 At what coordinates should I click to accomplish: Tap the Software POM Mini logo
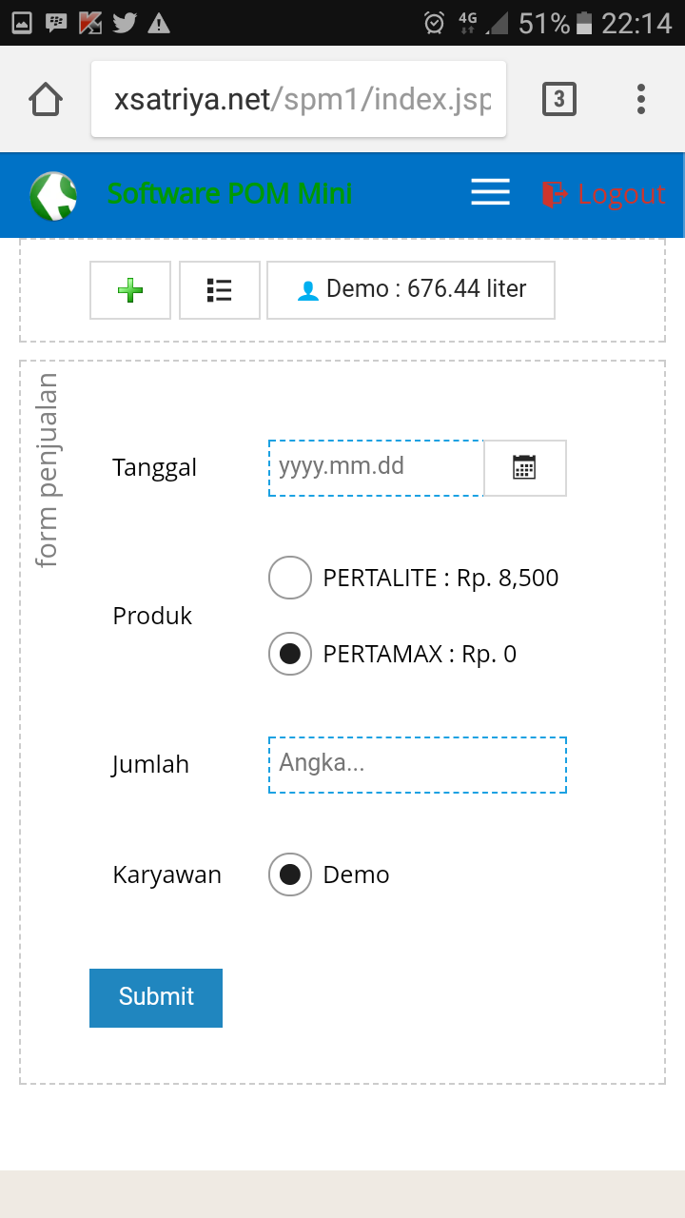(x=53, y=195)
